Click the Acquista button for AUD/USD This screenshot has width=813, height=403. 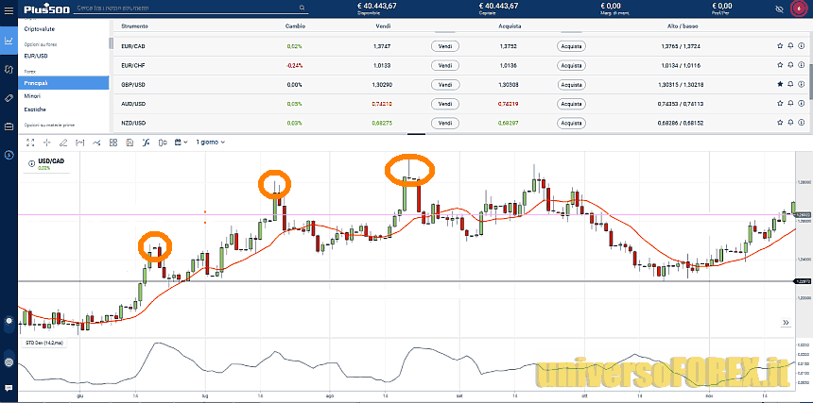[570, 104]
